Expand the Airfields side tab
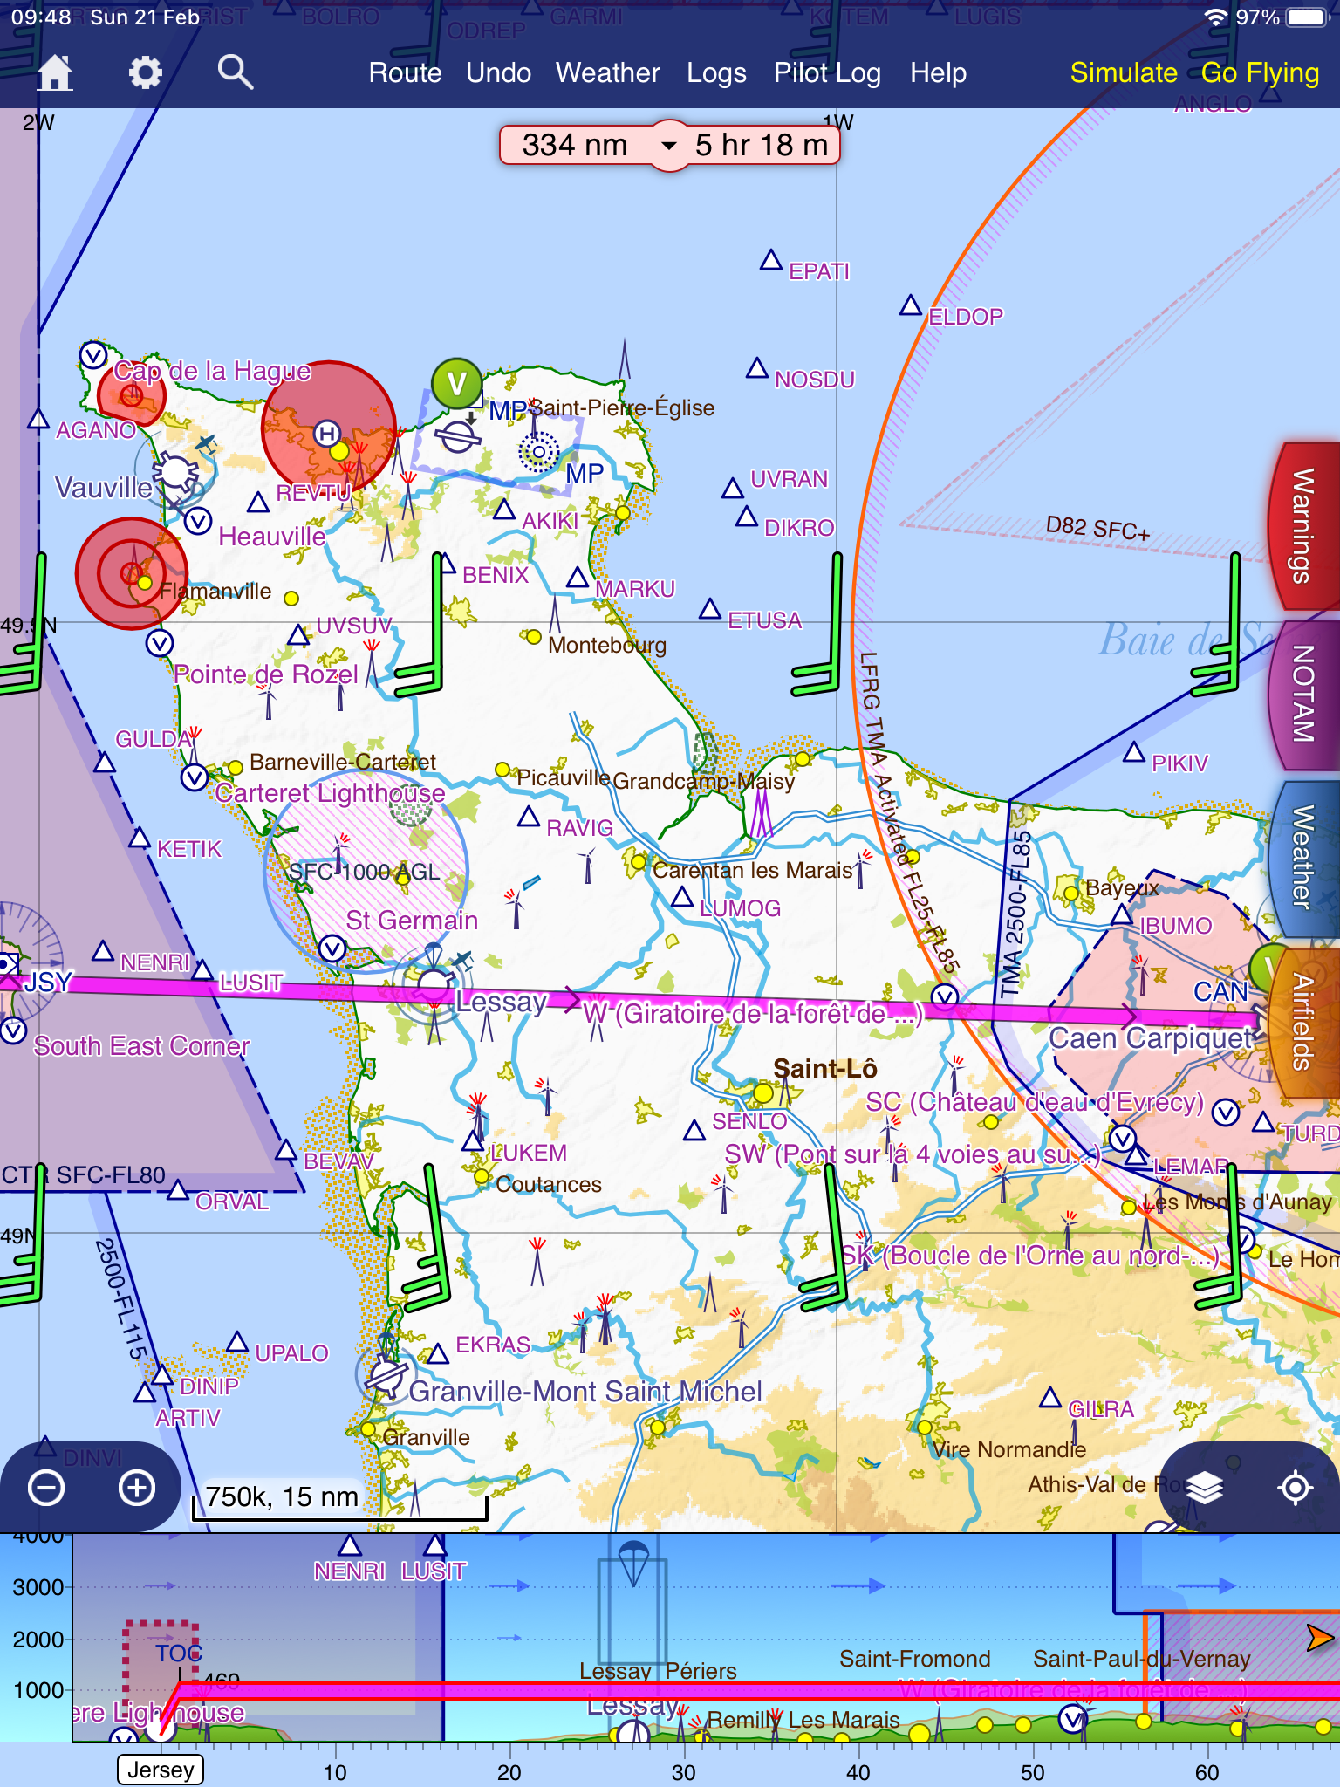 click(x=1302, y=1021)
